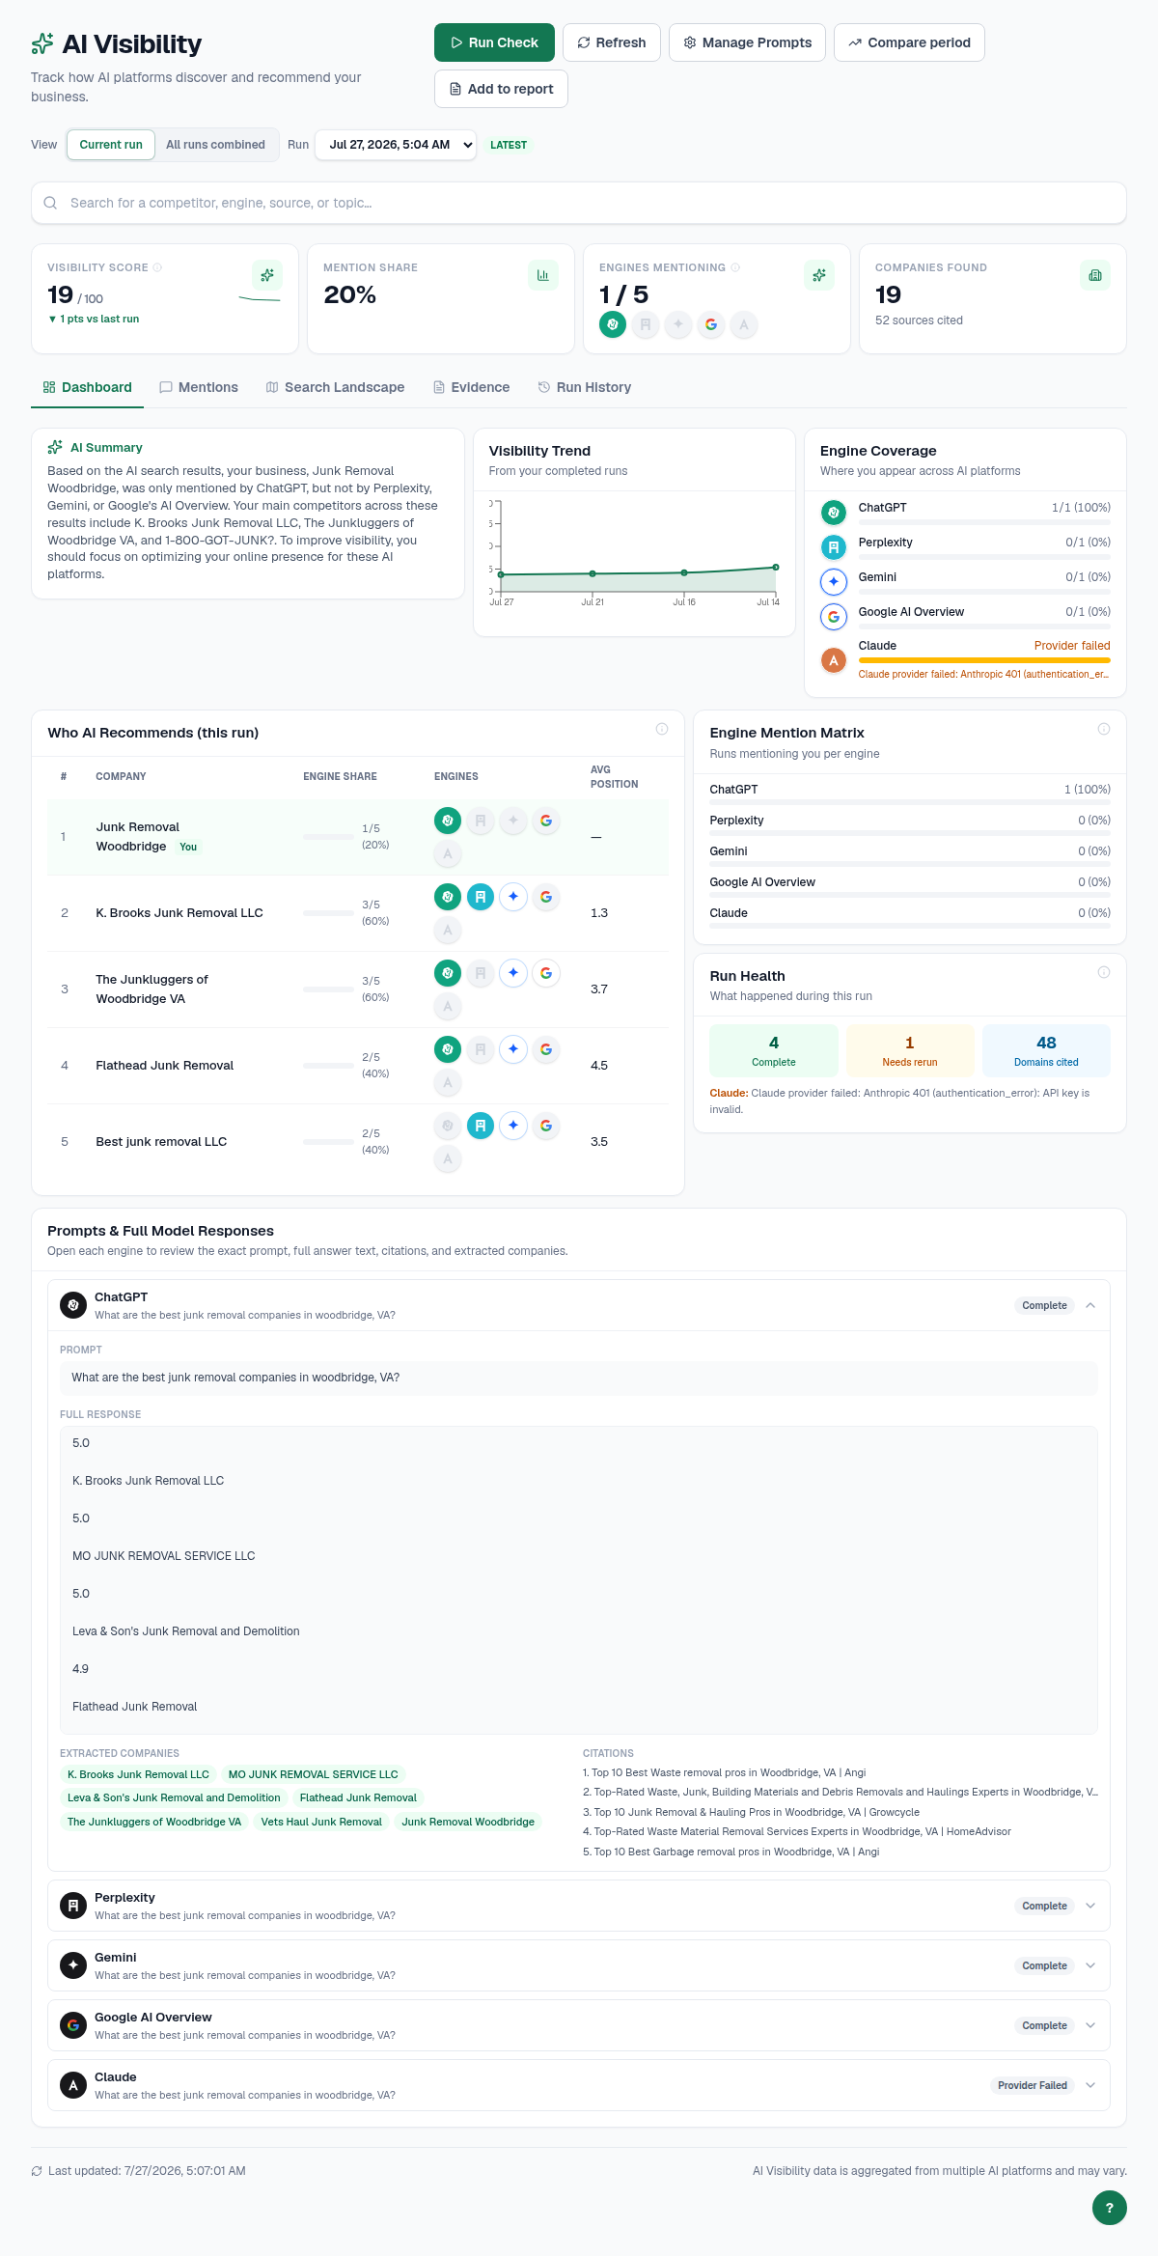This screenshot has width=1158, height=2256.
Task: Click Perplexity icon in K. Brooks row
Action: (481, 897)
